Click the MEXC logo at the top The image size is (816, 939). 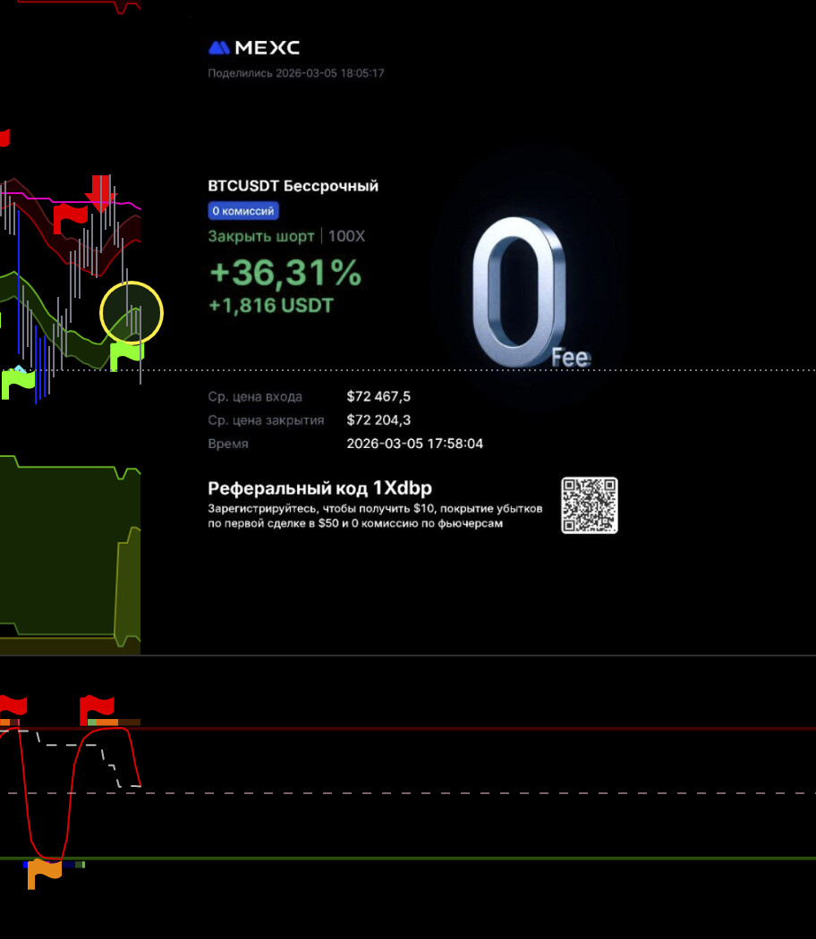pyautogui.click(x=253, y=47)
